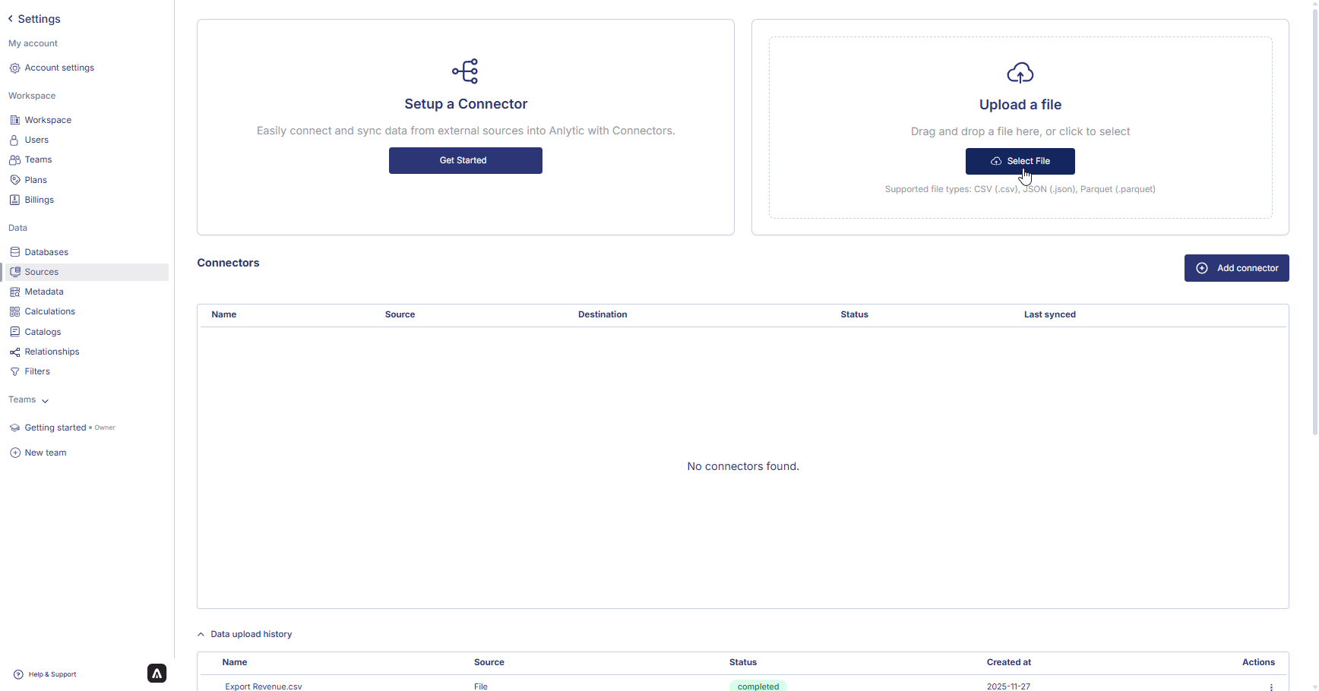Viewport: 1319px width, 691px height.
Task: Click the Anlytic logo icon at bottom
Action: click(x=157, y=674)
